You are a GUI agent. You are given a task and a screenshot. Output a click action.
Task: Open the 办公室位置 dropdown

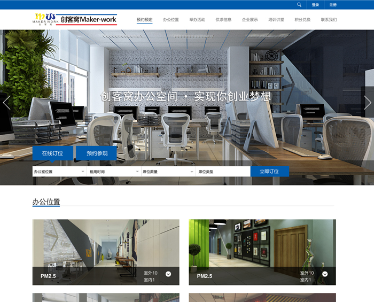pyautogui.click(x=59, y=172)
